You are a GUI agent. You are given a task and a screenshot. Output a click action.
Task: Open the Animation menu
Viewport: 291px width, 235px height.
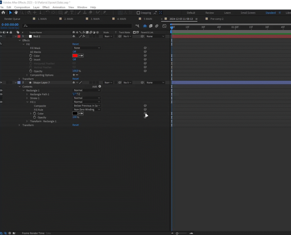coord(59,7)
